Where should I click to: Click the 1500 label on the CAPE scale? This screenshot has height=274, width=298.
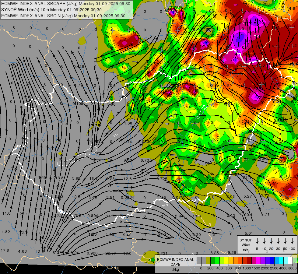click(256, 268)
